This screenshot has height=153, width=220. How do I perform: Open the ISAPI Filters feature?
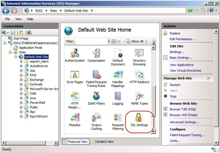(96, 98)
